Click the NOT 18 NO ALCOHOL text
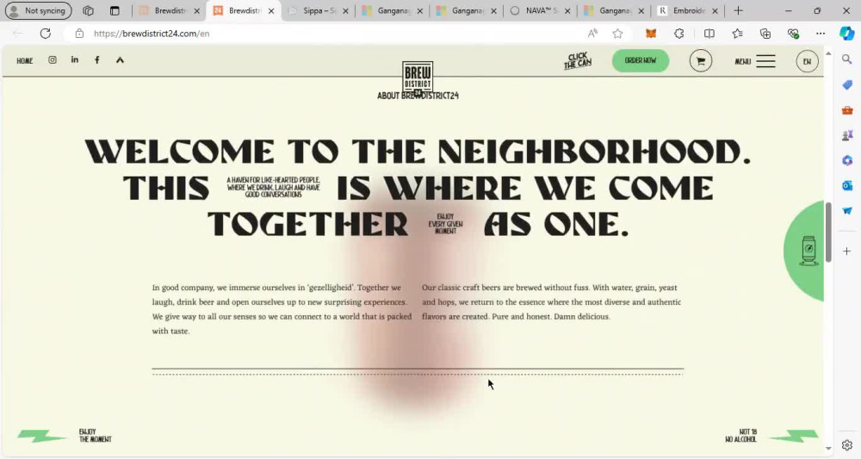The image size is (861, 459). point(740,436)
